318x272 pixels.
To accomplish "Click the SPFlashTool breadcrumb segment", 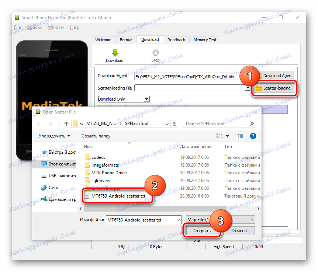I will (136, 123).
